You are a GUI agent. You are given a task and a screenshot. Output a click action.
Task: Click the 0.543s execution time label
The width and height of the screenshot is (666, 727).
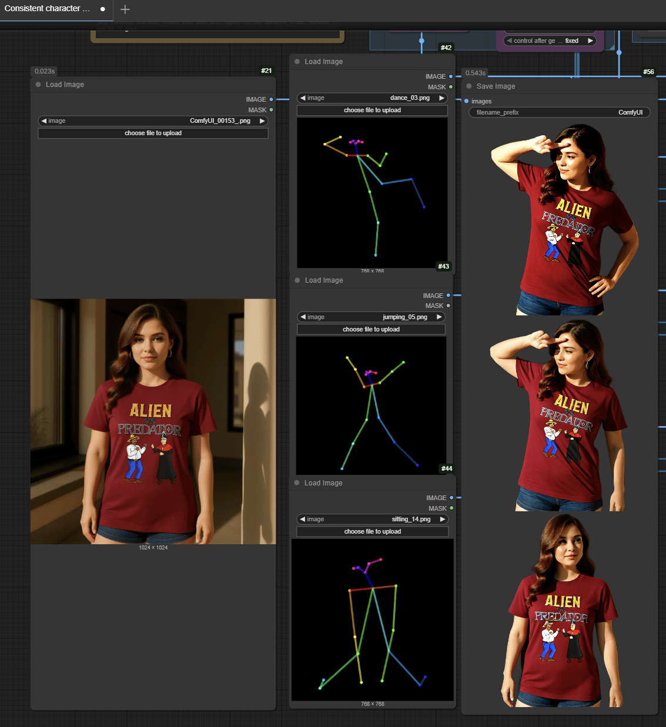pyautogui.click(x=476, y=73)
